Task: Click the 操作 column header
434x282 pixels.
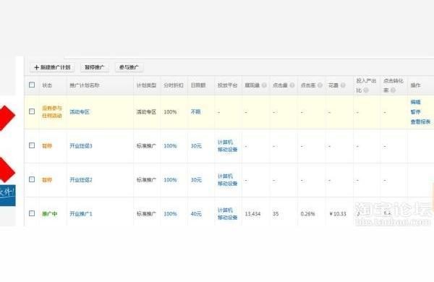Action: point(415,85)
